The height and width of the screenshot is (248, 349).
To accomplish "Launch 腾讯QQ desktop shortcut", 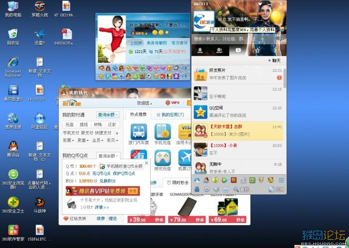I will pyautogui.click(x=13, y=149).
